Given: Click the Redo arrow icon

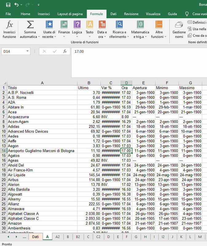Looking at the screenshot, I should [x=27, y=5].
